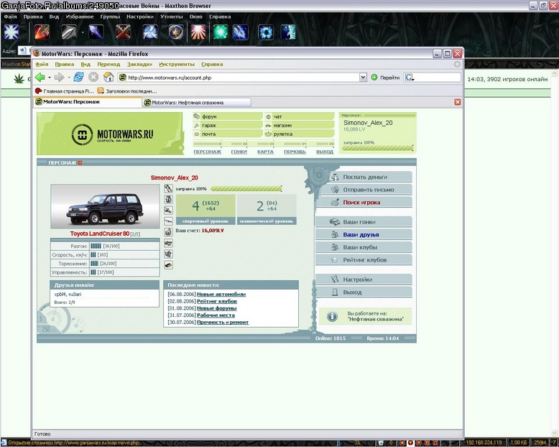
Task: Click the RSS feed icon of Заголовки последни
Action: (x=101, y=91)
